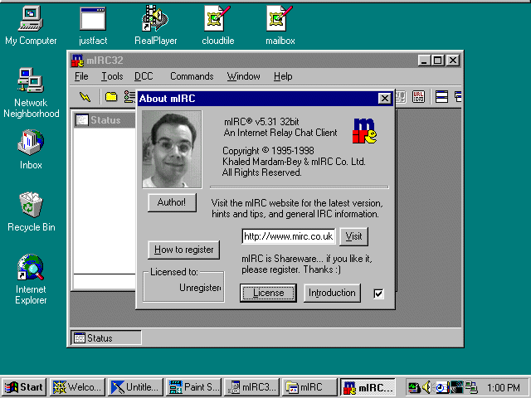This screenshot has width=531, height=398.
Task: Click the Status button in switchbar
Action: click(106, 337)
